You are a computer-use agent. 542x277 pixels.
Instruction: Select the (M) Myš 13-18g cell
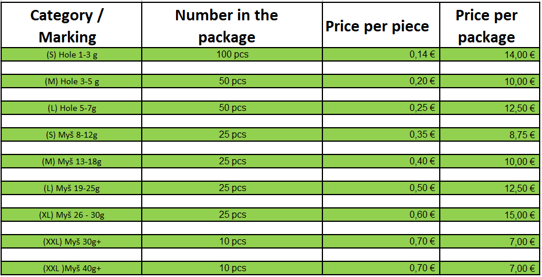[x=71, y=161]
